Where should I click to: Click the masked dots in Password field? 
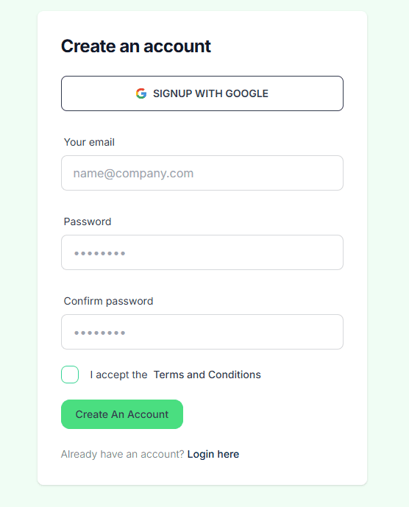[99, 253]
